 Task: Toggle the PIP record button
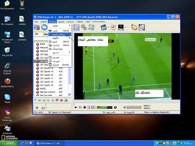click(91, 107)
